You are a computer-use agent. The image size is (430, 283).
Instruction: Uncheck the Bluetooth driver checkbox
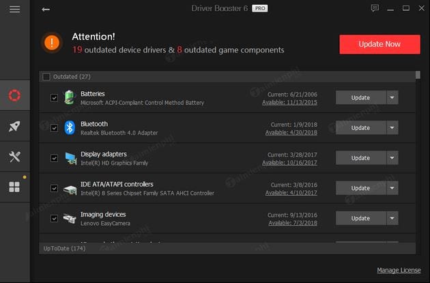(x=54, y=128)
